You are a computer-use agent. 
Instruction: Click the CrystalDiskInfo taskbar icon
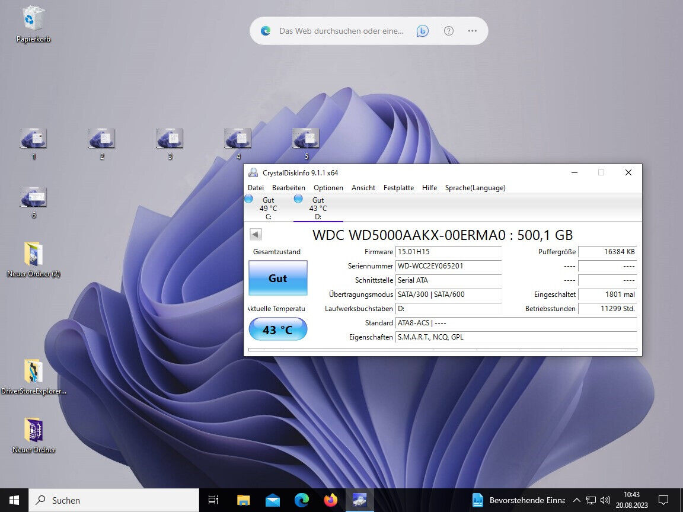360,500
